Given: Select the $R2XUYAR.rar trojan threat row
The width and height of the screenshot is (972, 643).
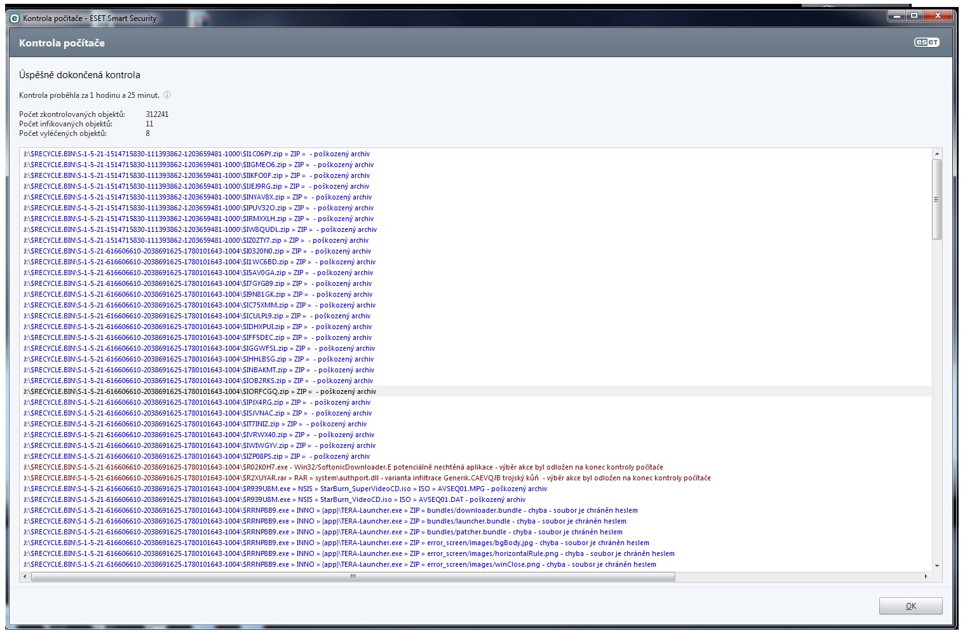Looking at the screenshot, I should [476, 478].
